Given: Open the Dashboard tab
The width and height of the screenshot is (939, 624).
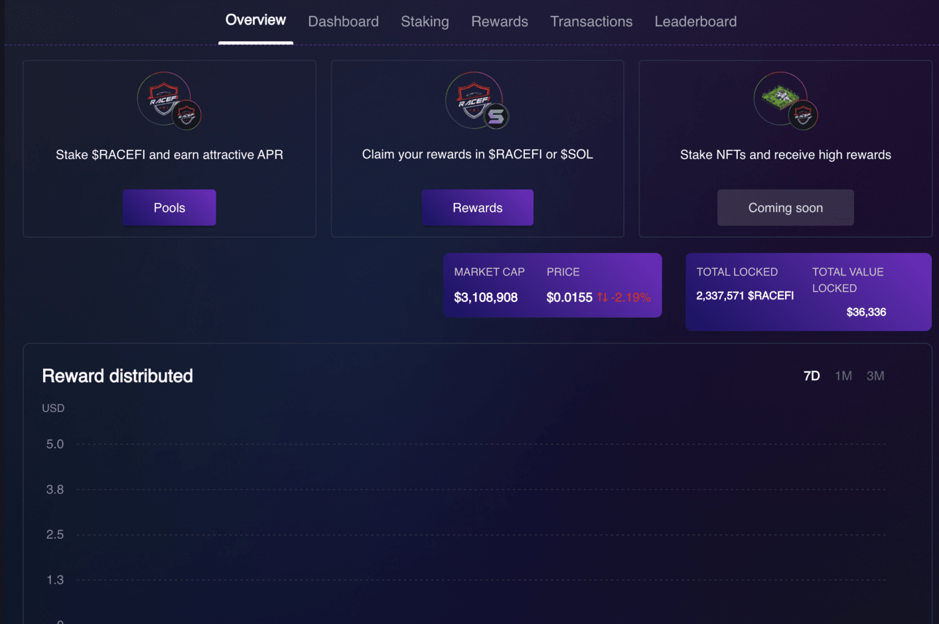Looking at the screenshot, I should click(343, 21).
